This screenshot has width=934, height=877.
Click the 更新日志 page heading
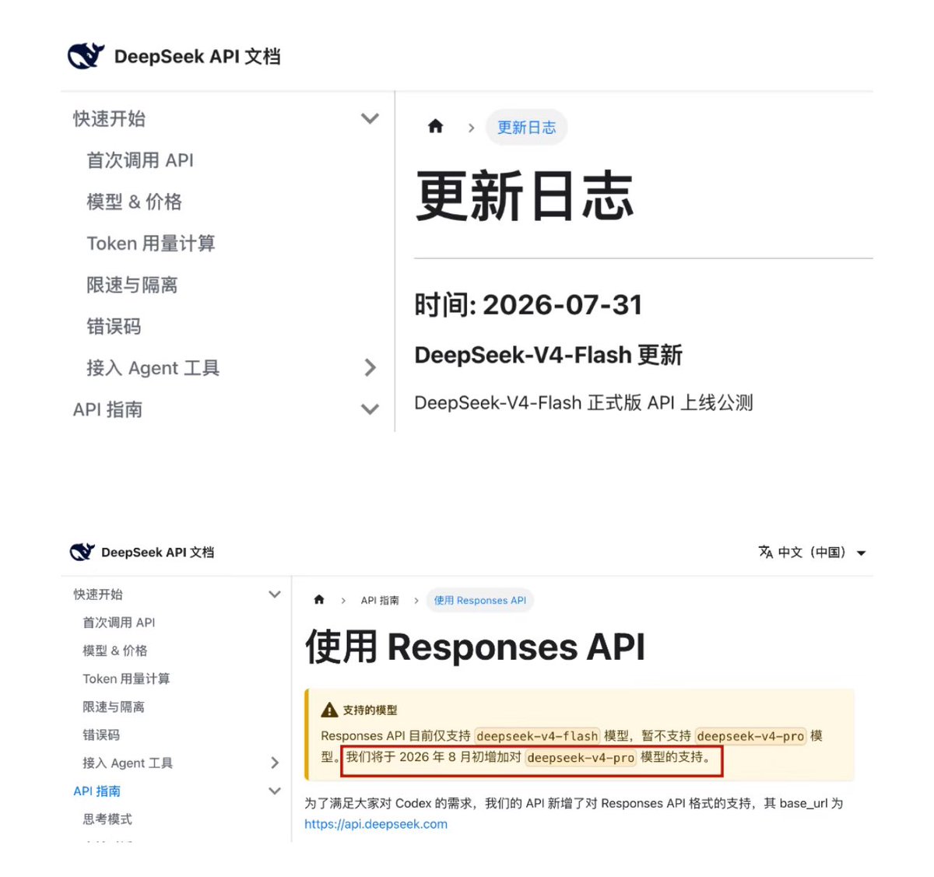pos(525,196)
